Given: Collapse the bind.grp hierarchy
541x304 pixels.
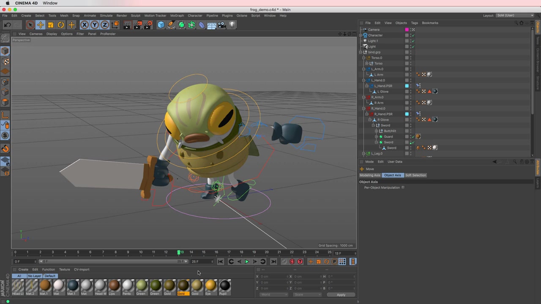Looking at the screenshot, I should click(361, 52).
